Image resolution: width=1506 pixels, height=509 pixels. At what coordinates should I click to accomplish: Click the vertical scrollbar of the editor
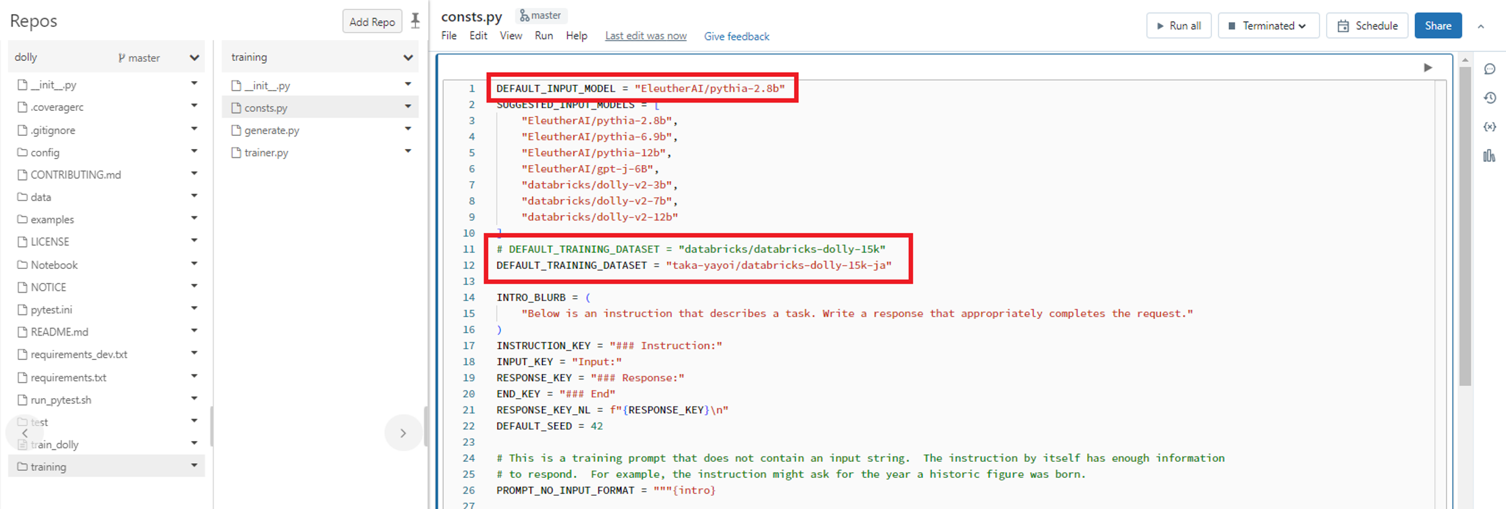tap(1465, 226)
